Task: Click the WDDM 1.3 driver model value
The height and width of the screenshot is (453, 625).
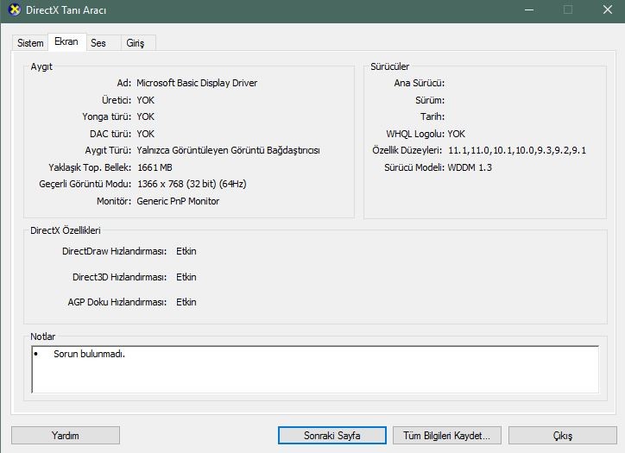Action: [x=470, y=167]
